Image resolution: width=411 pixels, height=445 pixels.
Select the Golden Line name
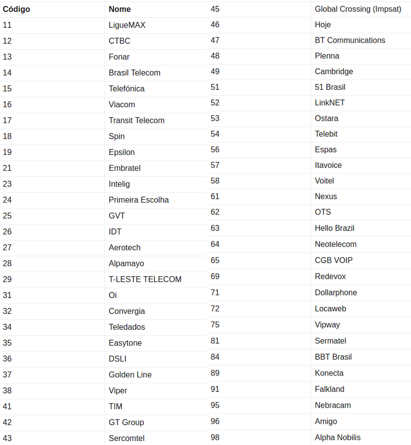pos(130,375)
